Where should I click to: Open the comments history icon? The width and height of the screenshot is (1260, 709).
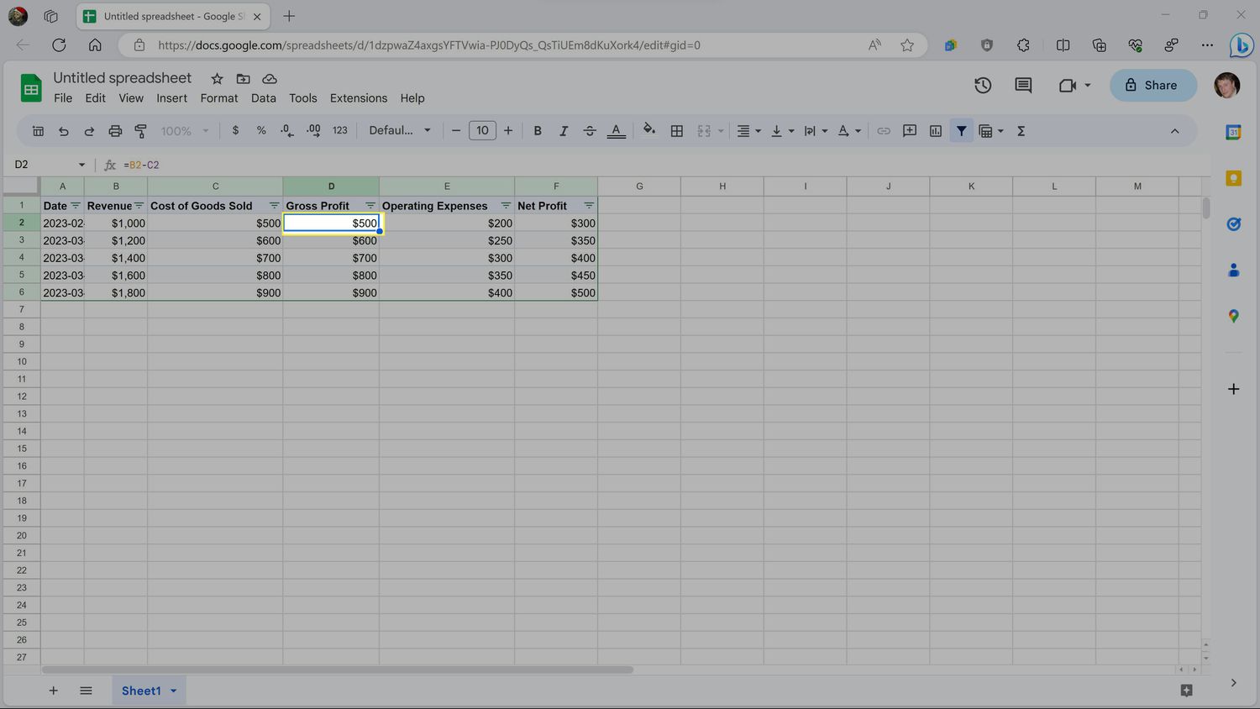click(1022, 85)
